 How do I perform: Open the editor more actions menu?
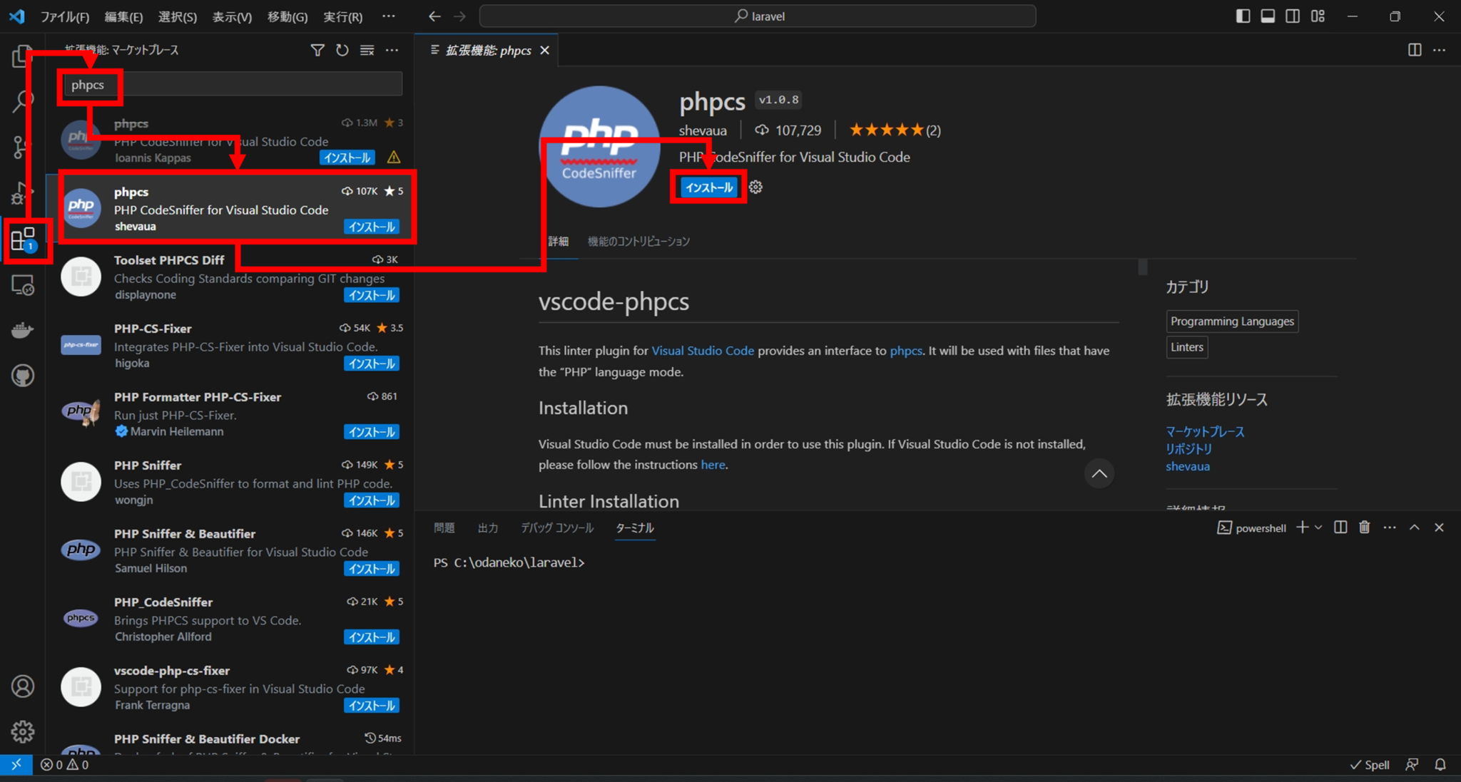click(x=1440, y=50)
